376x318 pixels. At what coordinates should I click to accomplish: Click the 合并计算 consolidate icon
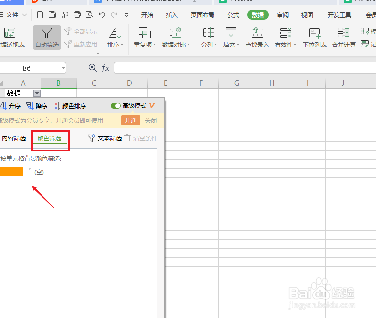coord(343,33)
